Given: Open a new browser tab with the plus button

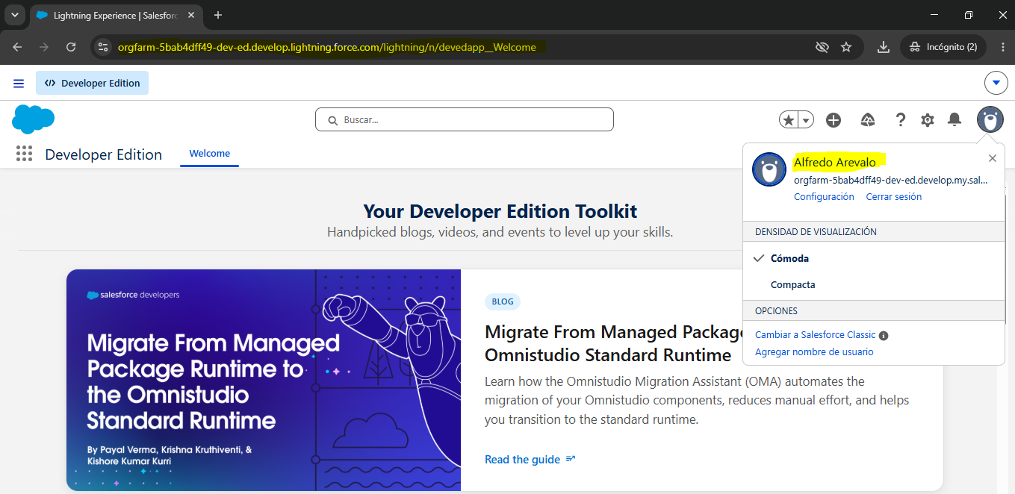Looking at the screenshot, I should point(218,15).
